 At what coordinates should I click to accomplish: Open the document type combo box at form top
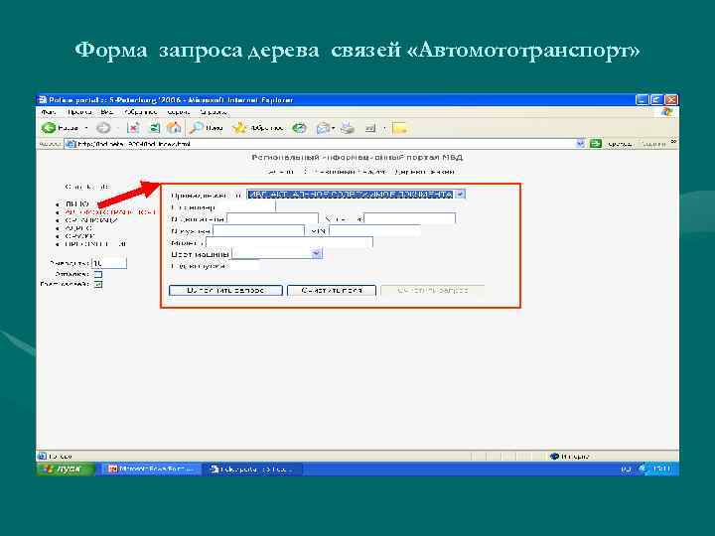[x=357, y=195]
